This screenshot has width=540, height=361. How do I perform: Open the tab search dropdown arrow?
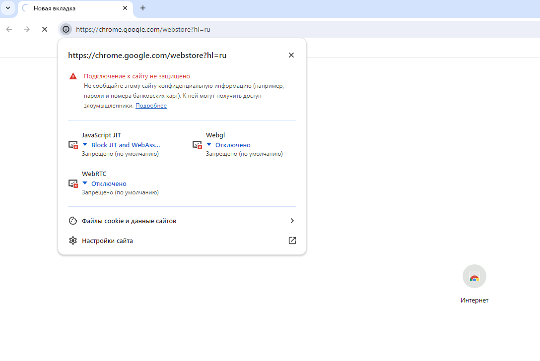click(x=8, y=8)
